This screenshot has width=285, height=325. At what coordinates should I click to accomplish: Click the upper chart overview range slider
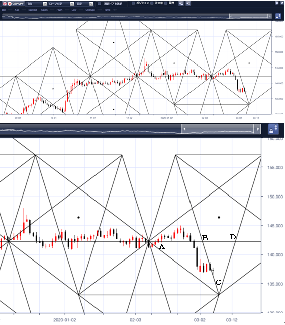click(249, 16)
